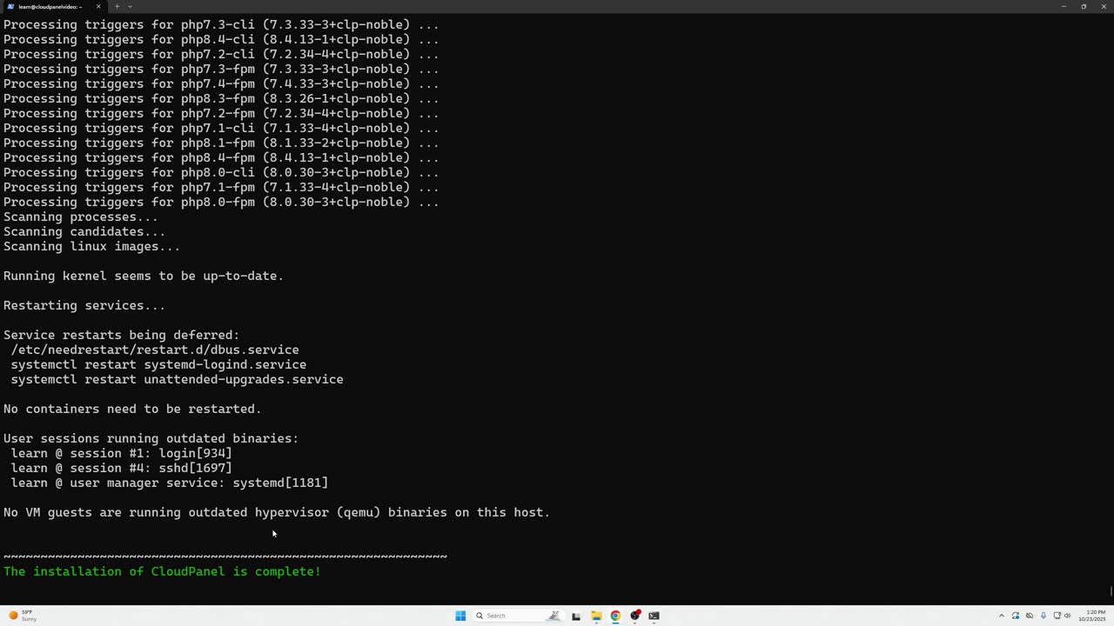Viewport: 1114px width, 626px height.
Task: Click 'Processing triggers for php8.4-cli' line
Action: click(x=221, y=39)
